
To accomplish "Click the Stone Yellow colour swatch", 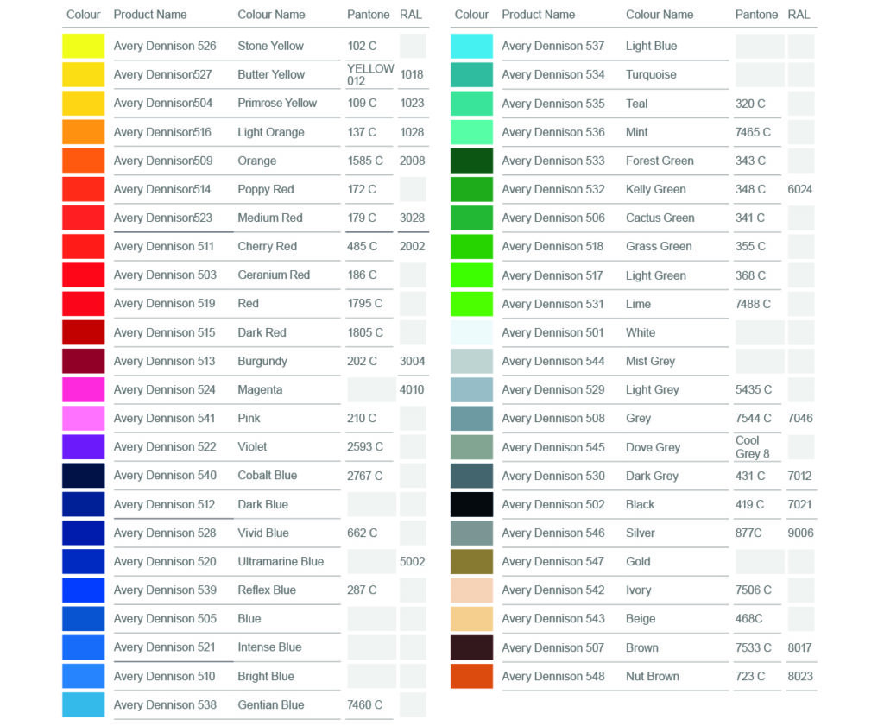I will (x=83, y=46).
